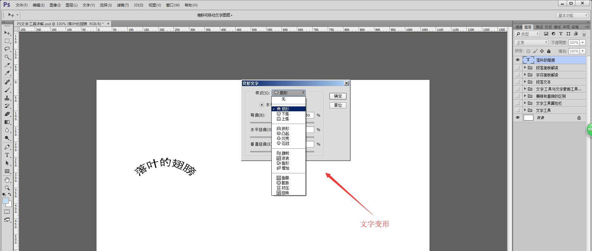This screenshot has height=251, width=592.
Task: Select the Rectangular Marquee tool
Action: 7,41
